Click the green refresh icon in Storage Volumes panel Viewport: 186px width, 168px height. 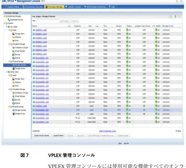175,16
